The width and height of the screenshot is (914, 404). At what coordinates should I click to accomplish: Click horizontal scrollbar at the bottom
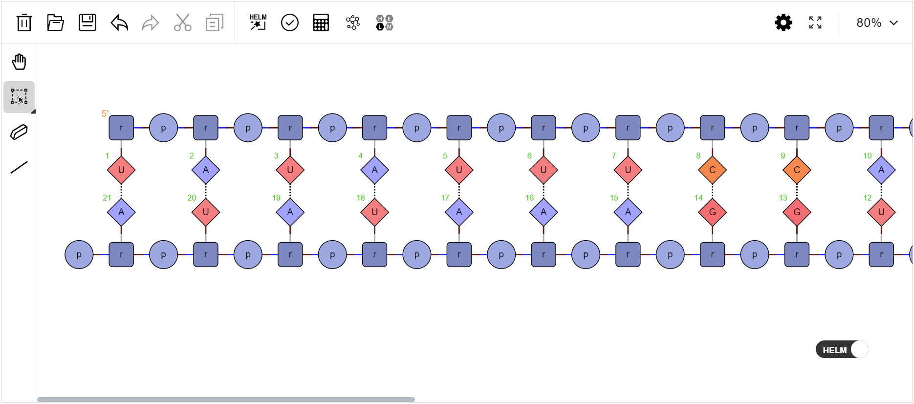tap(226, 400)
